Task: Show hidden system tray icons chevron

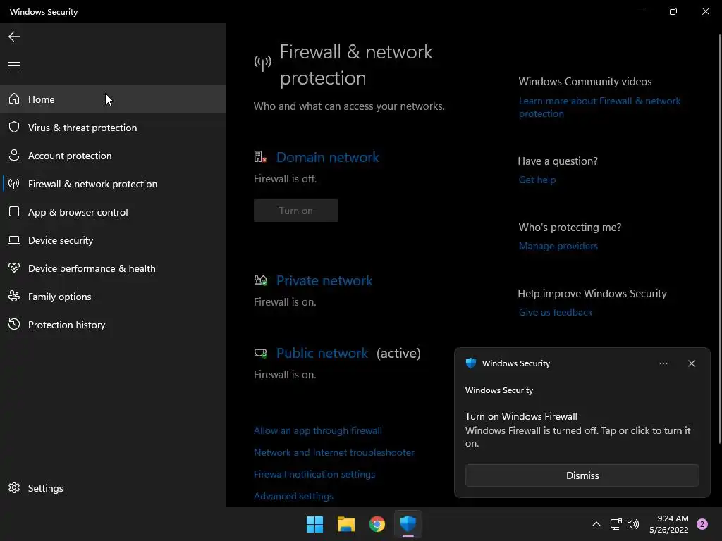Action: click(596, 524)
